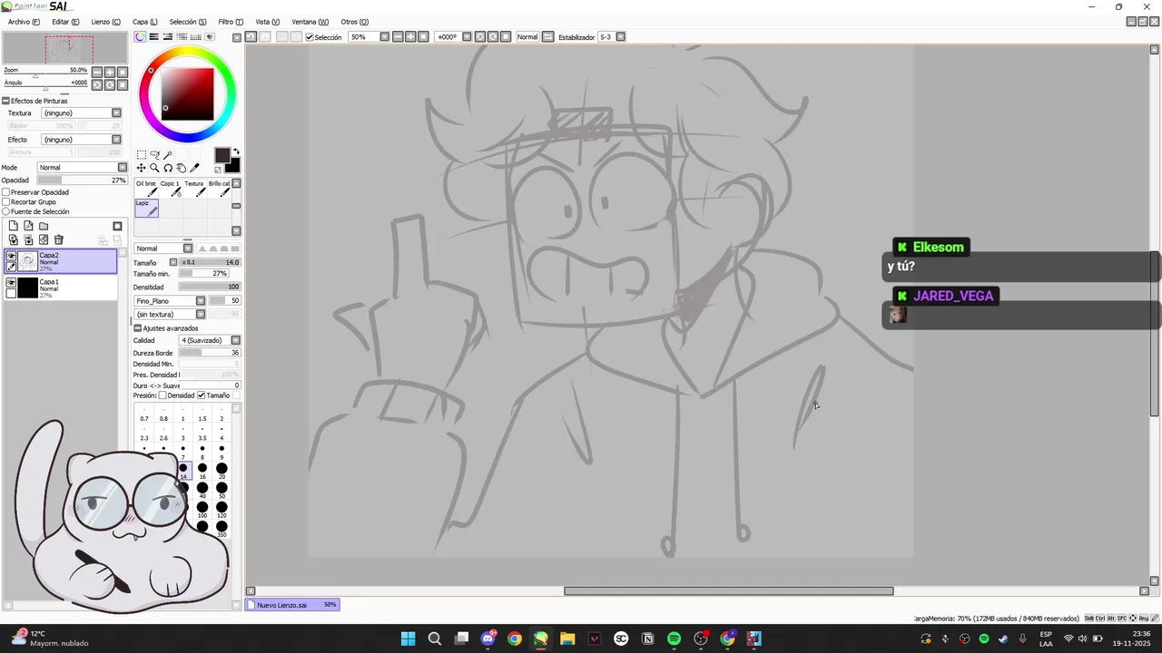Screen dimensions: 1162x653
Task: Click the Normal button in top toolbar
Action: tap(527, 37)
